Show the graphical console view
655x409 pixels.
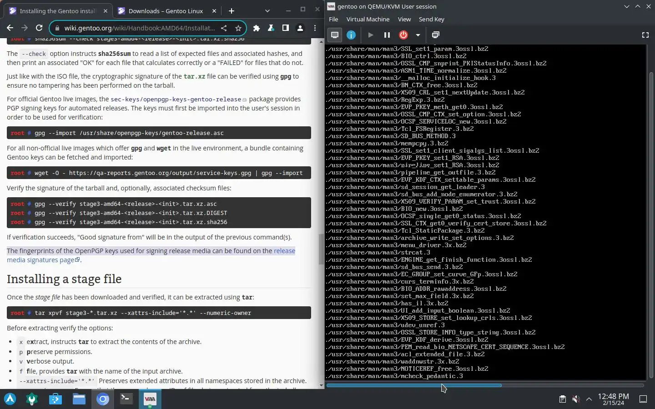[x=335, y=35]
